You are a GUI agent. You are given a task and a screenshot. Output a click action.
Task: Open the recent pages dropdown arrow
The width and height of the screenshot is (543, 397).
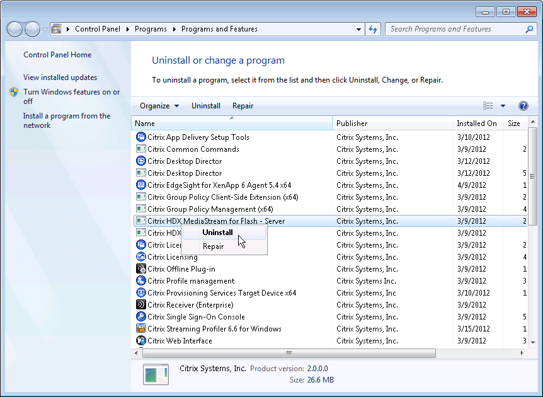click(x=45, y=30)
